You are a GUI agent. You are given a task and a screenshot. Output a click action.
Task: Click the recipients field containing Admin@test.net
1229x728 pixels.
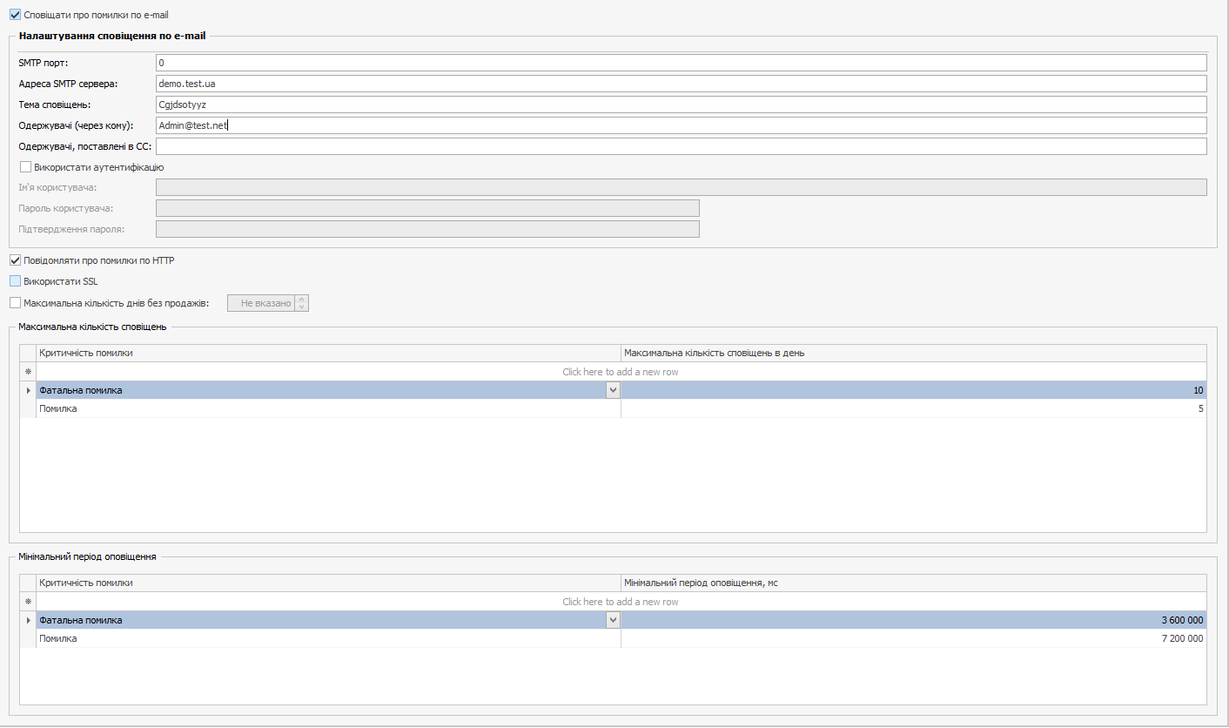pos(681,125)
